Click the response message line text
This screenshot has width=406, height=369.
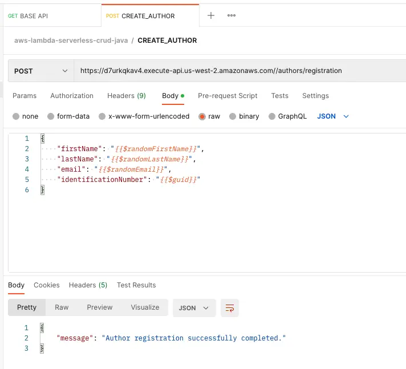click(x=171, y=338)
